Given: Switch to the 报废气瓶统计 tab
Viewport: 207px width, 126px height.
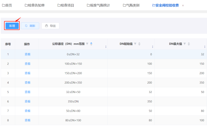Looking at the screenshot, I should coord(98,5).
